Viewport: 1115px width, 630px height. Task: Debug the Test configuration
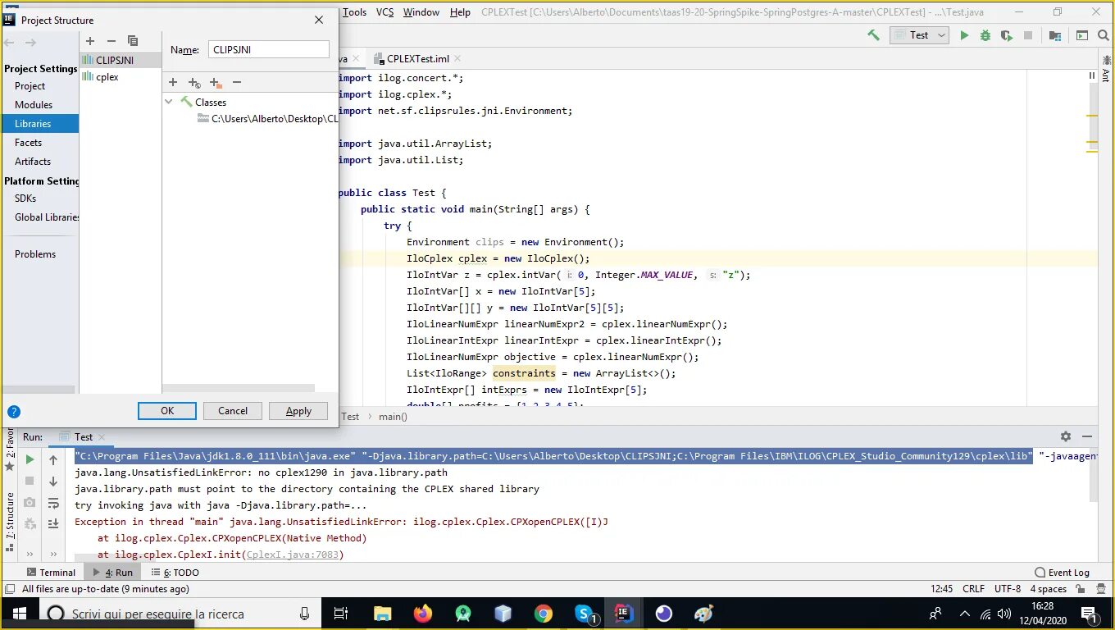tap(985, 35)
